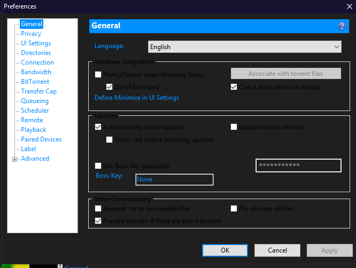Screen dimensions: 356x268
Task: Open Bandwidth settings
Action: tap(36, 72)
